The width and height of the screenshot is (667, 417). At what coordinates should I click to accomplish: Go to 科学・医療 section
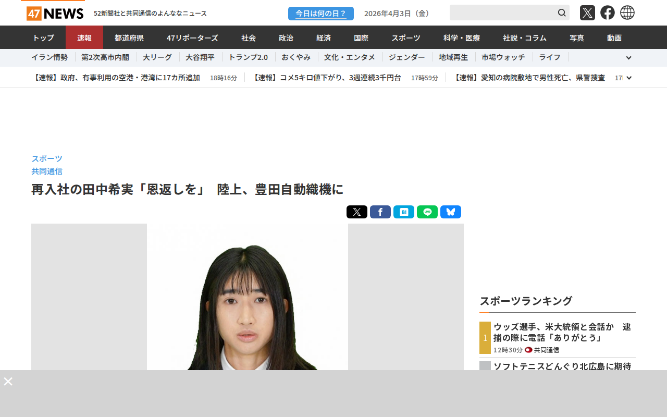click(462, 38)
